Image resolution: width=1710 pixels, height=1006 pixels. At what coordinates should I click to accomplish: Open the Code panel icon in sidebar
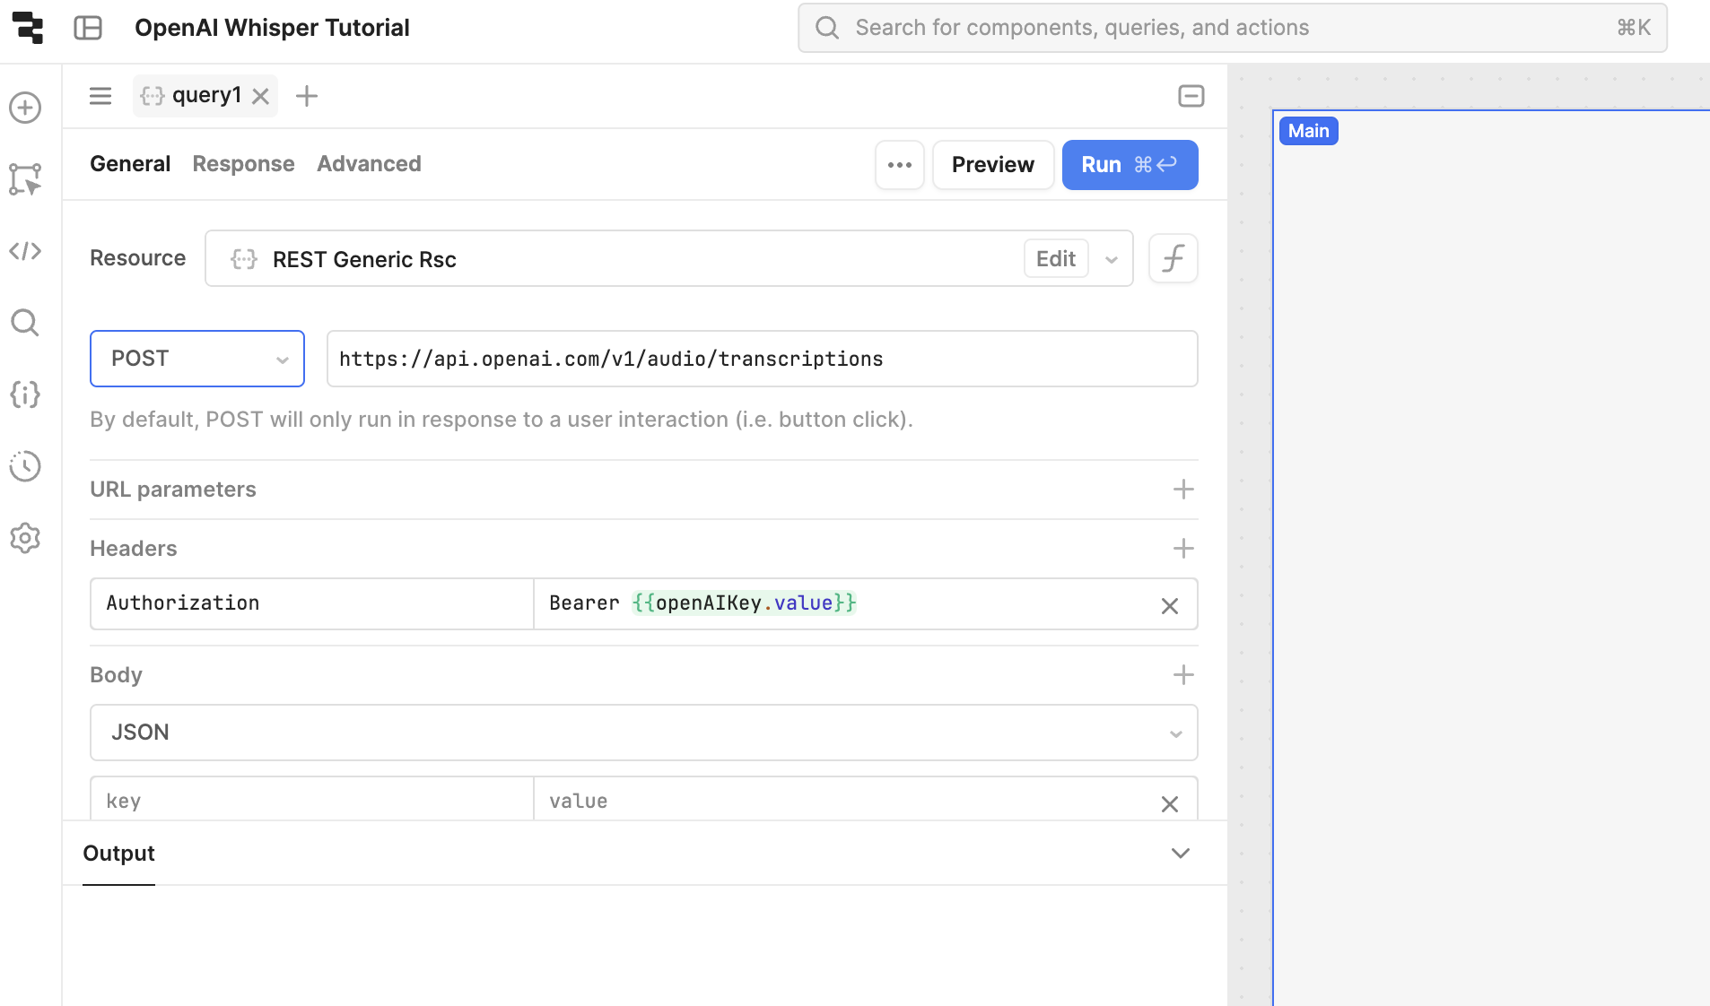25,251
